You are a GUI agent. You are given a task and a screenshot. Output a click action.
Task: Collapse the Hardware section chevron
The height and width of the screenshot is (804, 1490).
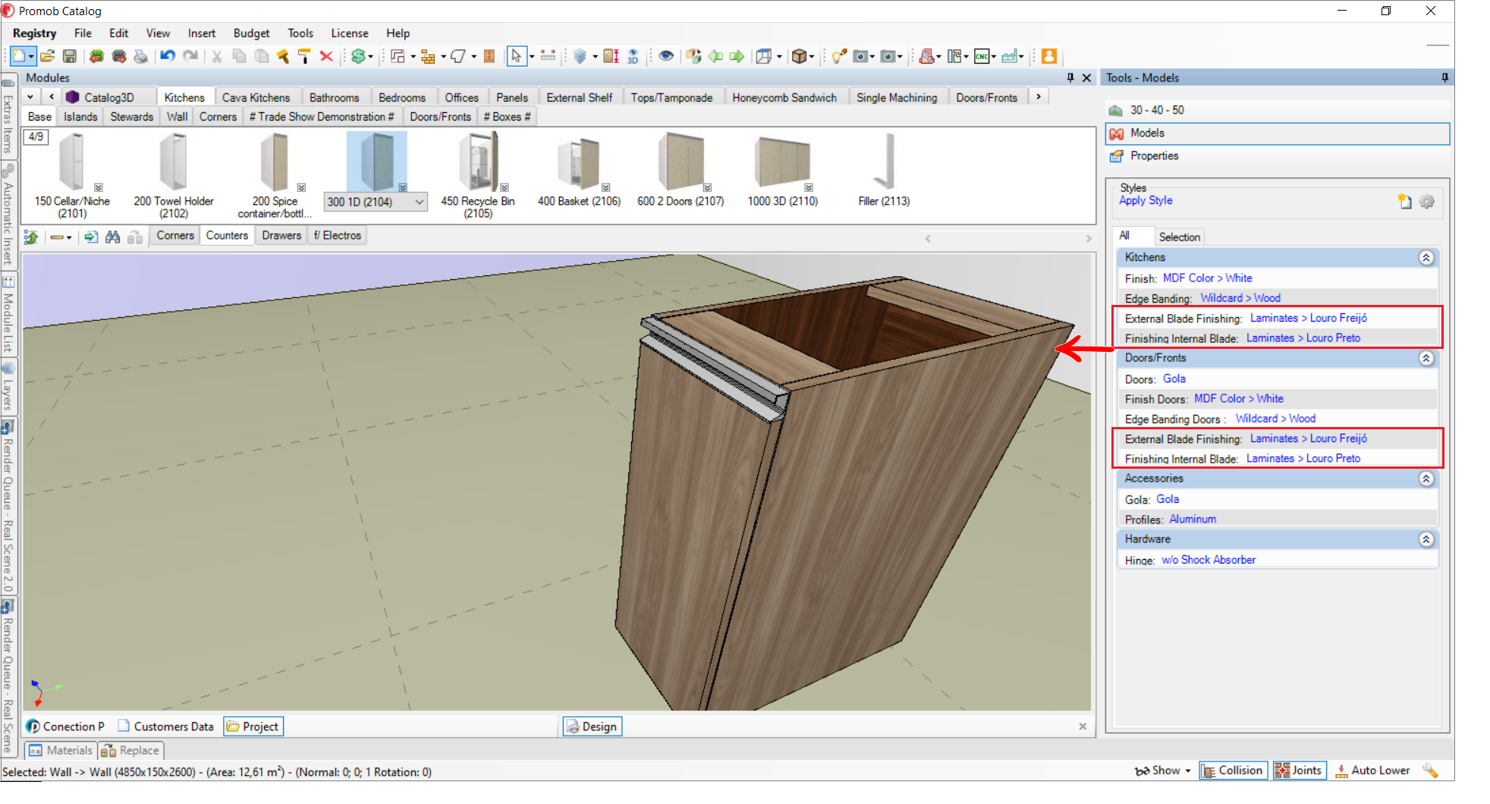click(x=1426, y=539)
